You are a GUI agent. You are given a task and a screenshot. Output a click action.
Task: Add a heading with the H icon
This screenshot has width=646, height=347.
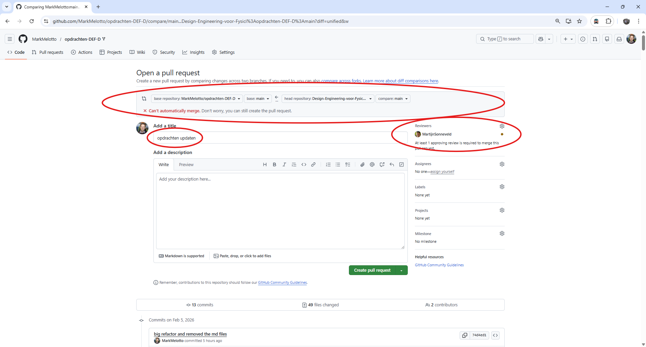tap(265, 164)
